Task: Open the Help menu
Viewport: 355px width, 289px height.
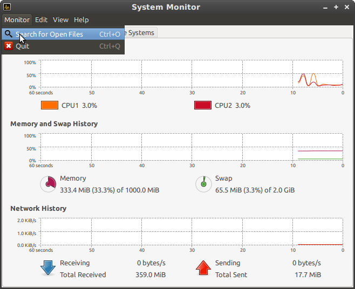Action: pyautogui.click(x=81, y=20)
